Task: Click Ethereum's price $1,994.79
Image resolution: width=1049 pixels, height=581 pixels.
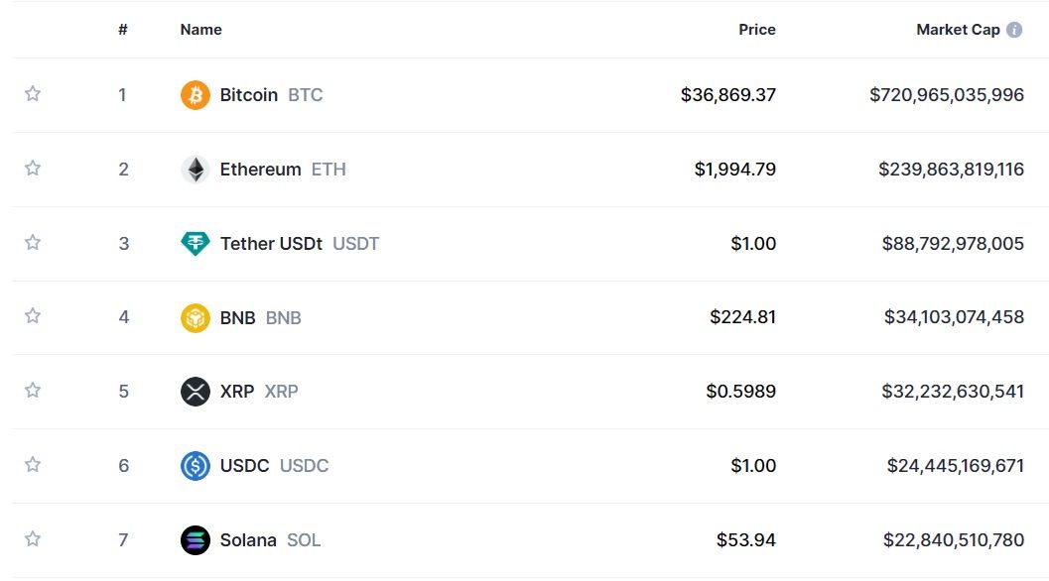Action: click(734, 170)
